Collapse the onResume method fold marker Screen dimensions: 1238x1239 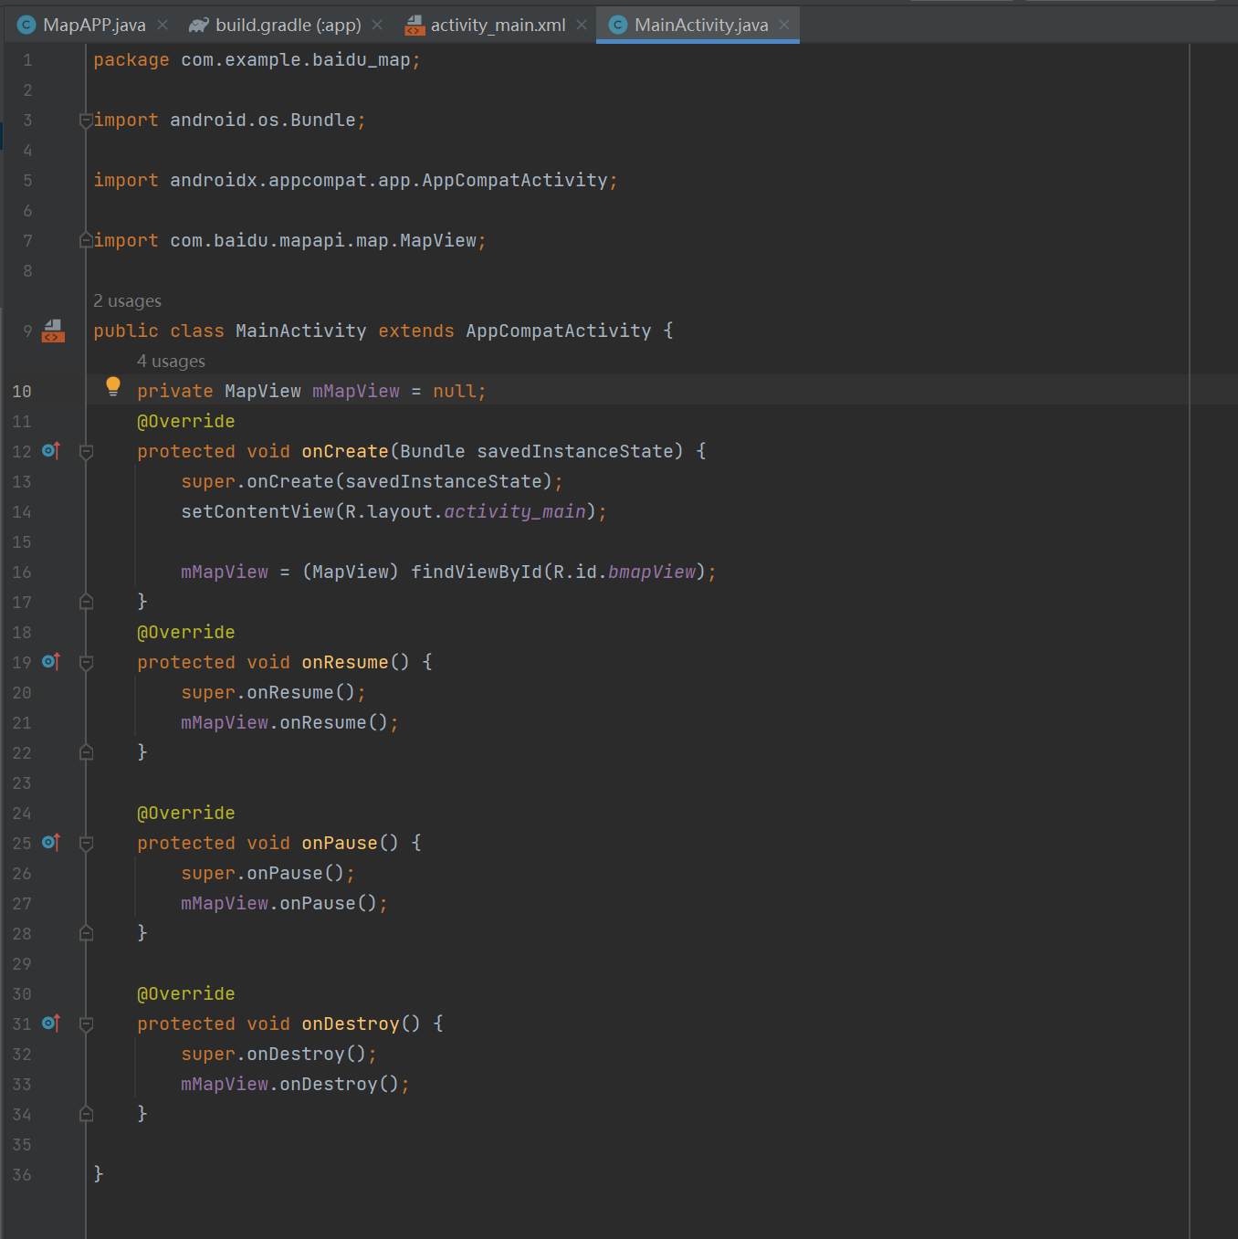click(x=86, y=662)
